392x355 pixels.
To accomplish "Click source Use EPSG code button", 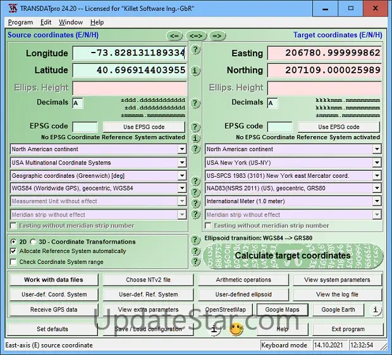I will (x=144, y=127).
